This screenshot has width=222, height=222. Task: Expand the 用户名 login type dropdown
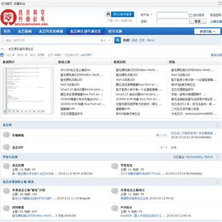pos(147,15)
